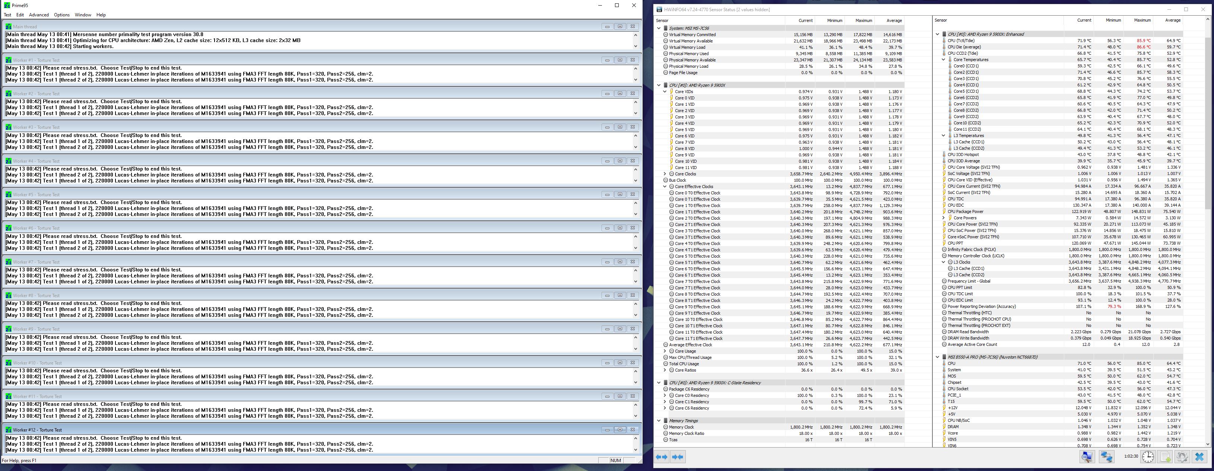Expand the Core Clocks group
Image resolution: width=1214 pixels, height=471 pixels.
pos(665,174)
